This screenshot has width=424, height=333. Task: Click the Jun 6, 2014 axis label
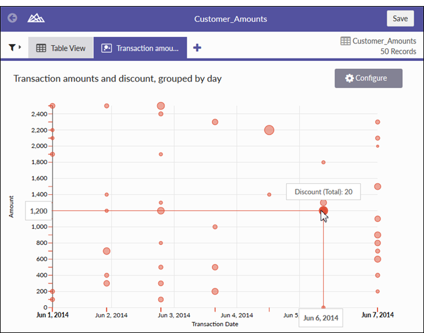click(x=321, y=318)
